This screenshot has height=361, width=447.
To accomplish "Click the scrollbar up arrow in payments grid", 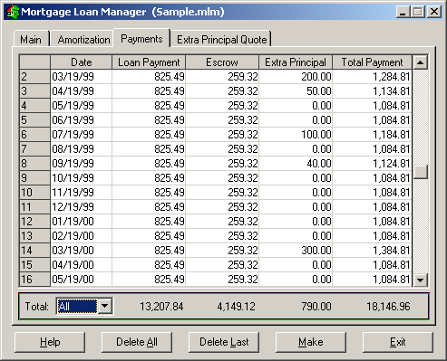I will 420,62.
